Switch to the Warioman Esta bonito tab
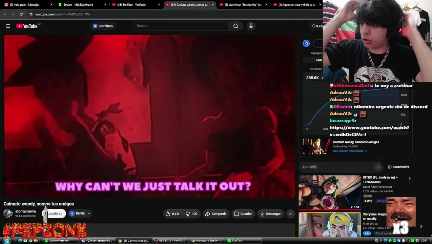Image resolution: width=432 pixels, height=244 pixels. tap(243, 5)
